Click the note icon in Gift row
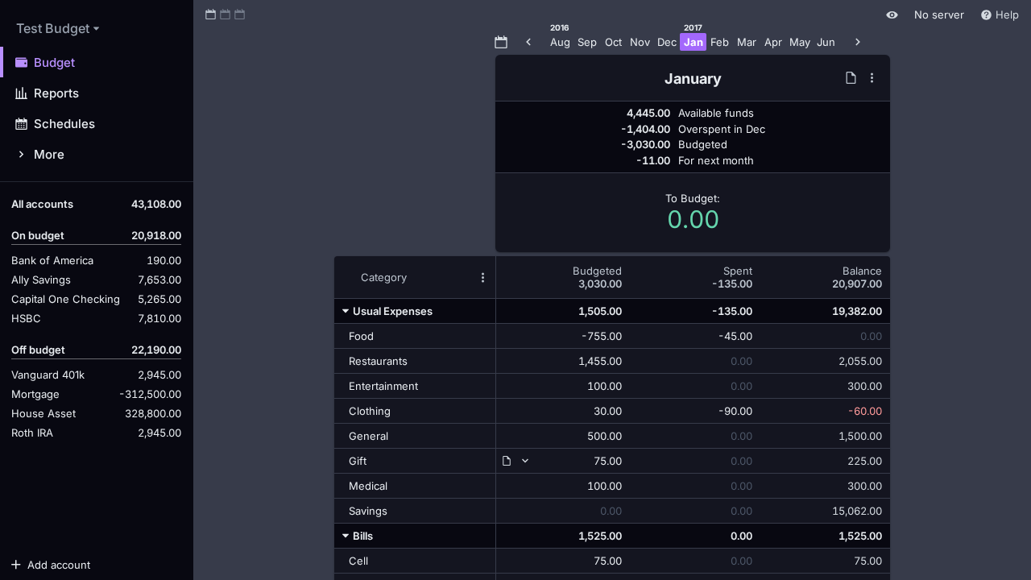1031x580 pixels. coord(507,461)
